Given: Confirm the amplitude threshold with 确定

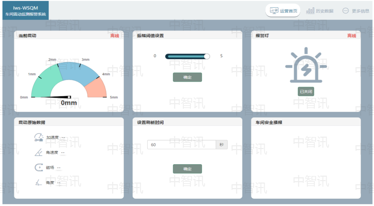Looking at the screenshot, I should tap(187, 77).
